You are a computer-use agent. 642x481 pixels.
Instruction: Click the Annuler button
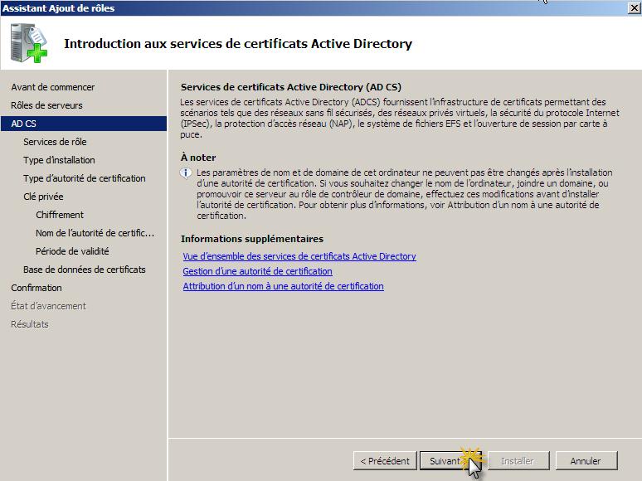point(586,461)
